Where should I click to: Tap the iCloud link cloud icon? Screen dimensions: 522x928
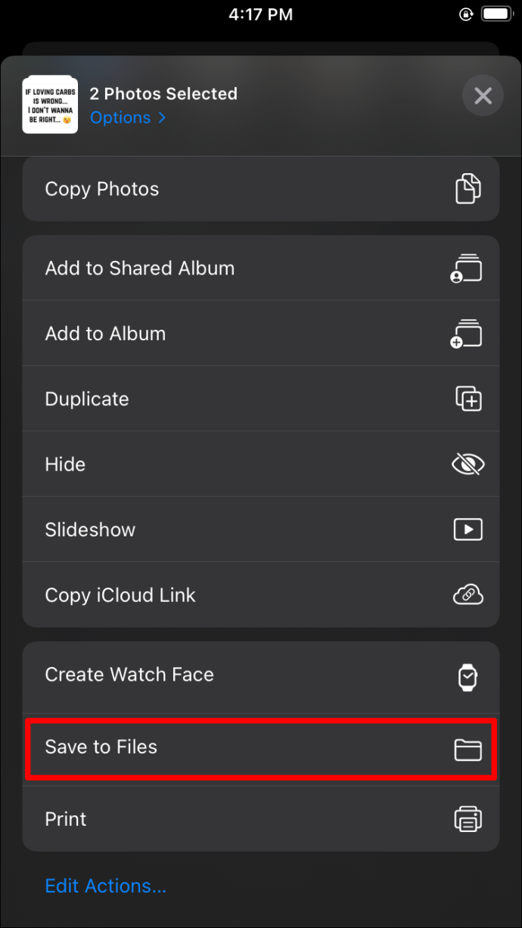pos(468,595)
